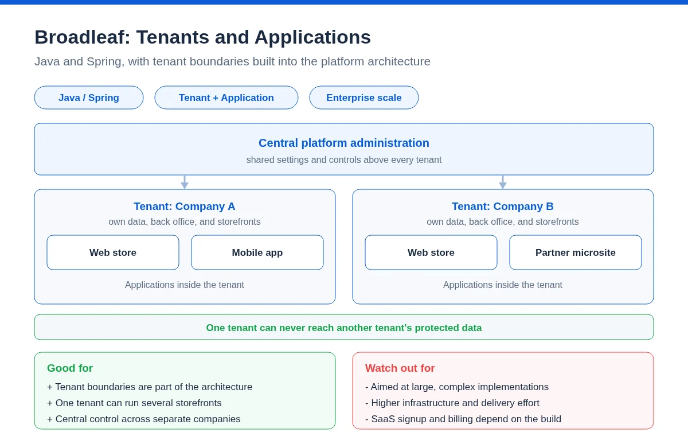This screenshot has width=688, height=436.
Task: Select the 'Watch out for' heading
Action: [400, 368]
